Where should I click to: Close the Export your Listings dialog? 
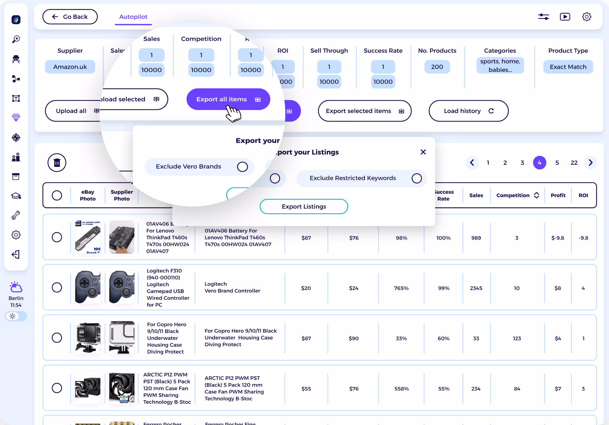pos(423,152)
